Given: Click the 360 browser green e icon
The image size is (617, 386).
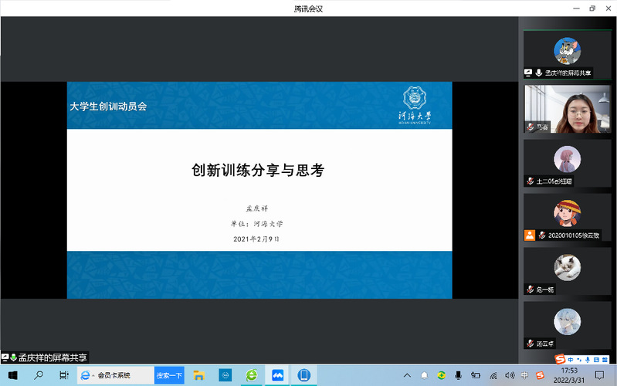Looking at the screenshot, I should point(251,375).
